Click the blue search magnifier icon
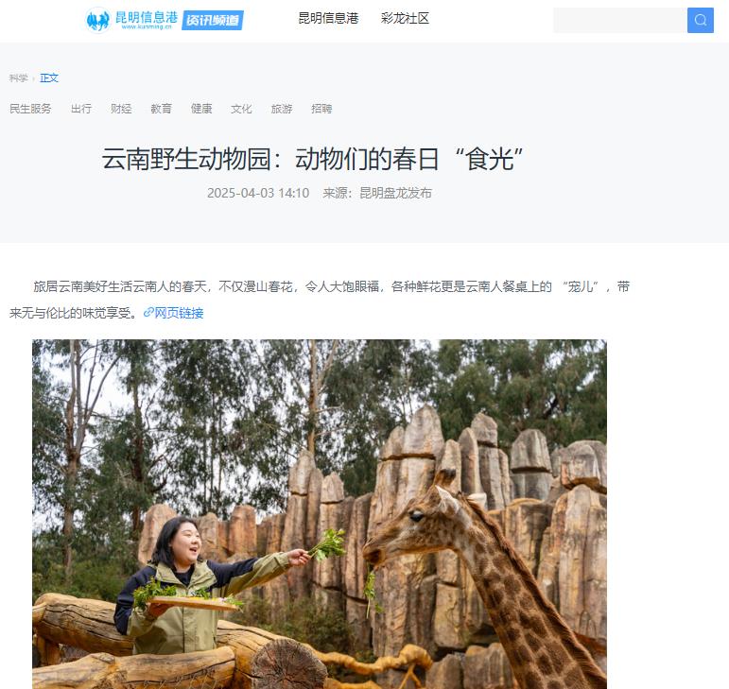The image size is (729, 689). click(x=701, y=20)
